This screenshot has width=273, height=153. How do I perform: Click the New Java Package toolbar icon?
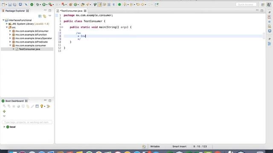click(x=70, y=5)
